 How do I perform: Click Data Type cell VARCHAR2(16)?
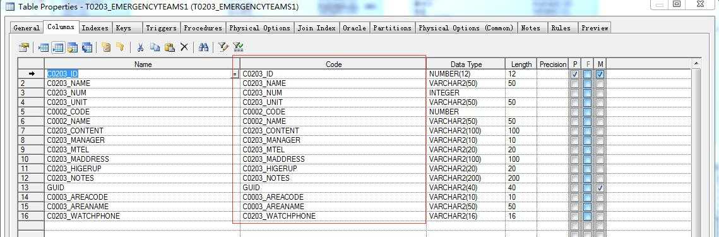pyautogui.click(x=466, y=216)
